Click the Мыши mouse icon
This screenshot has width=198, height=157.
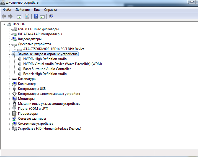click(14, 104)
